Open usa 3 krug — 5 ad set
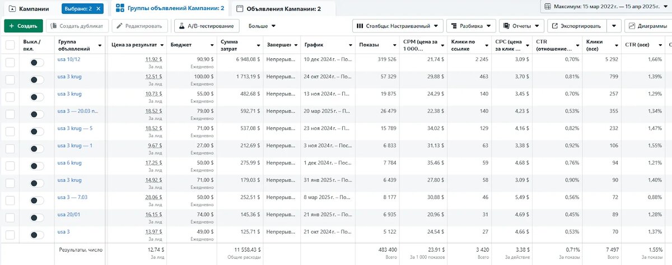 (75, 128)
